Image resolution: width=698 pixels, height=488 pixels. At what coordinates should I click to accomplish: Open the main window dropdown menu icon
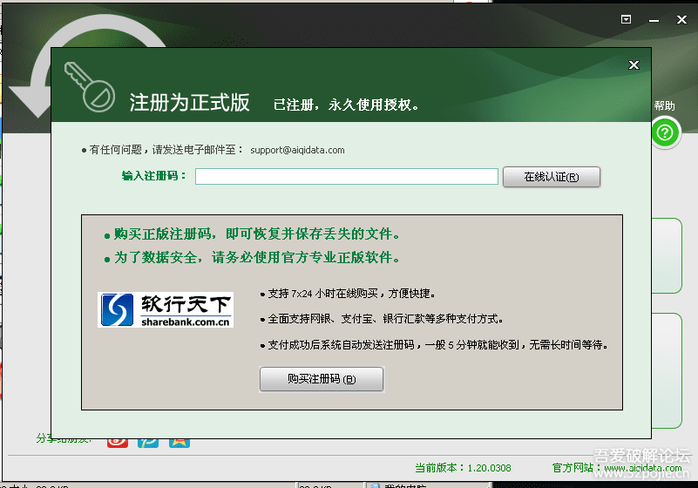[x=626, y=19]
